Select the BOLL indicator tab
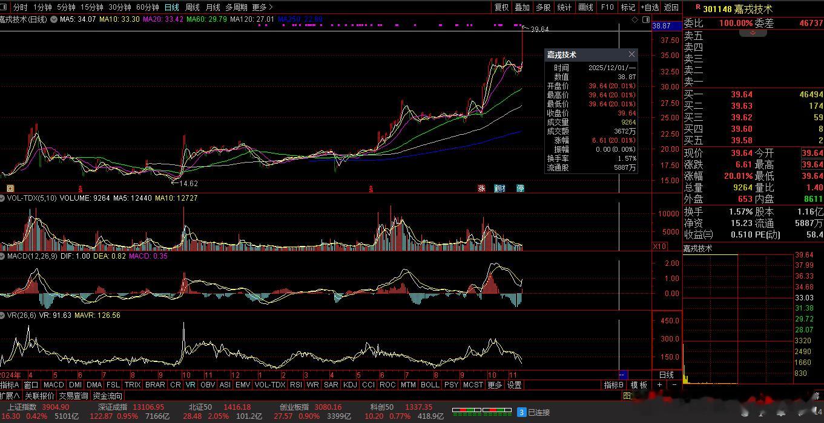Image resolution: width=824 pixels, height=423 pixels. click(x=430, y=385)
